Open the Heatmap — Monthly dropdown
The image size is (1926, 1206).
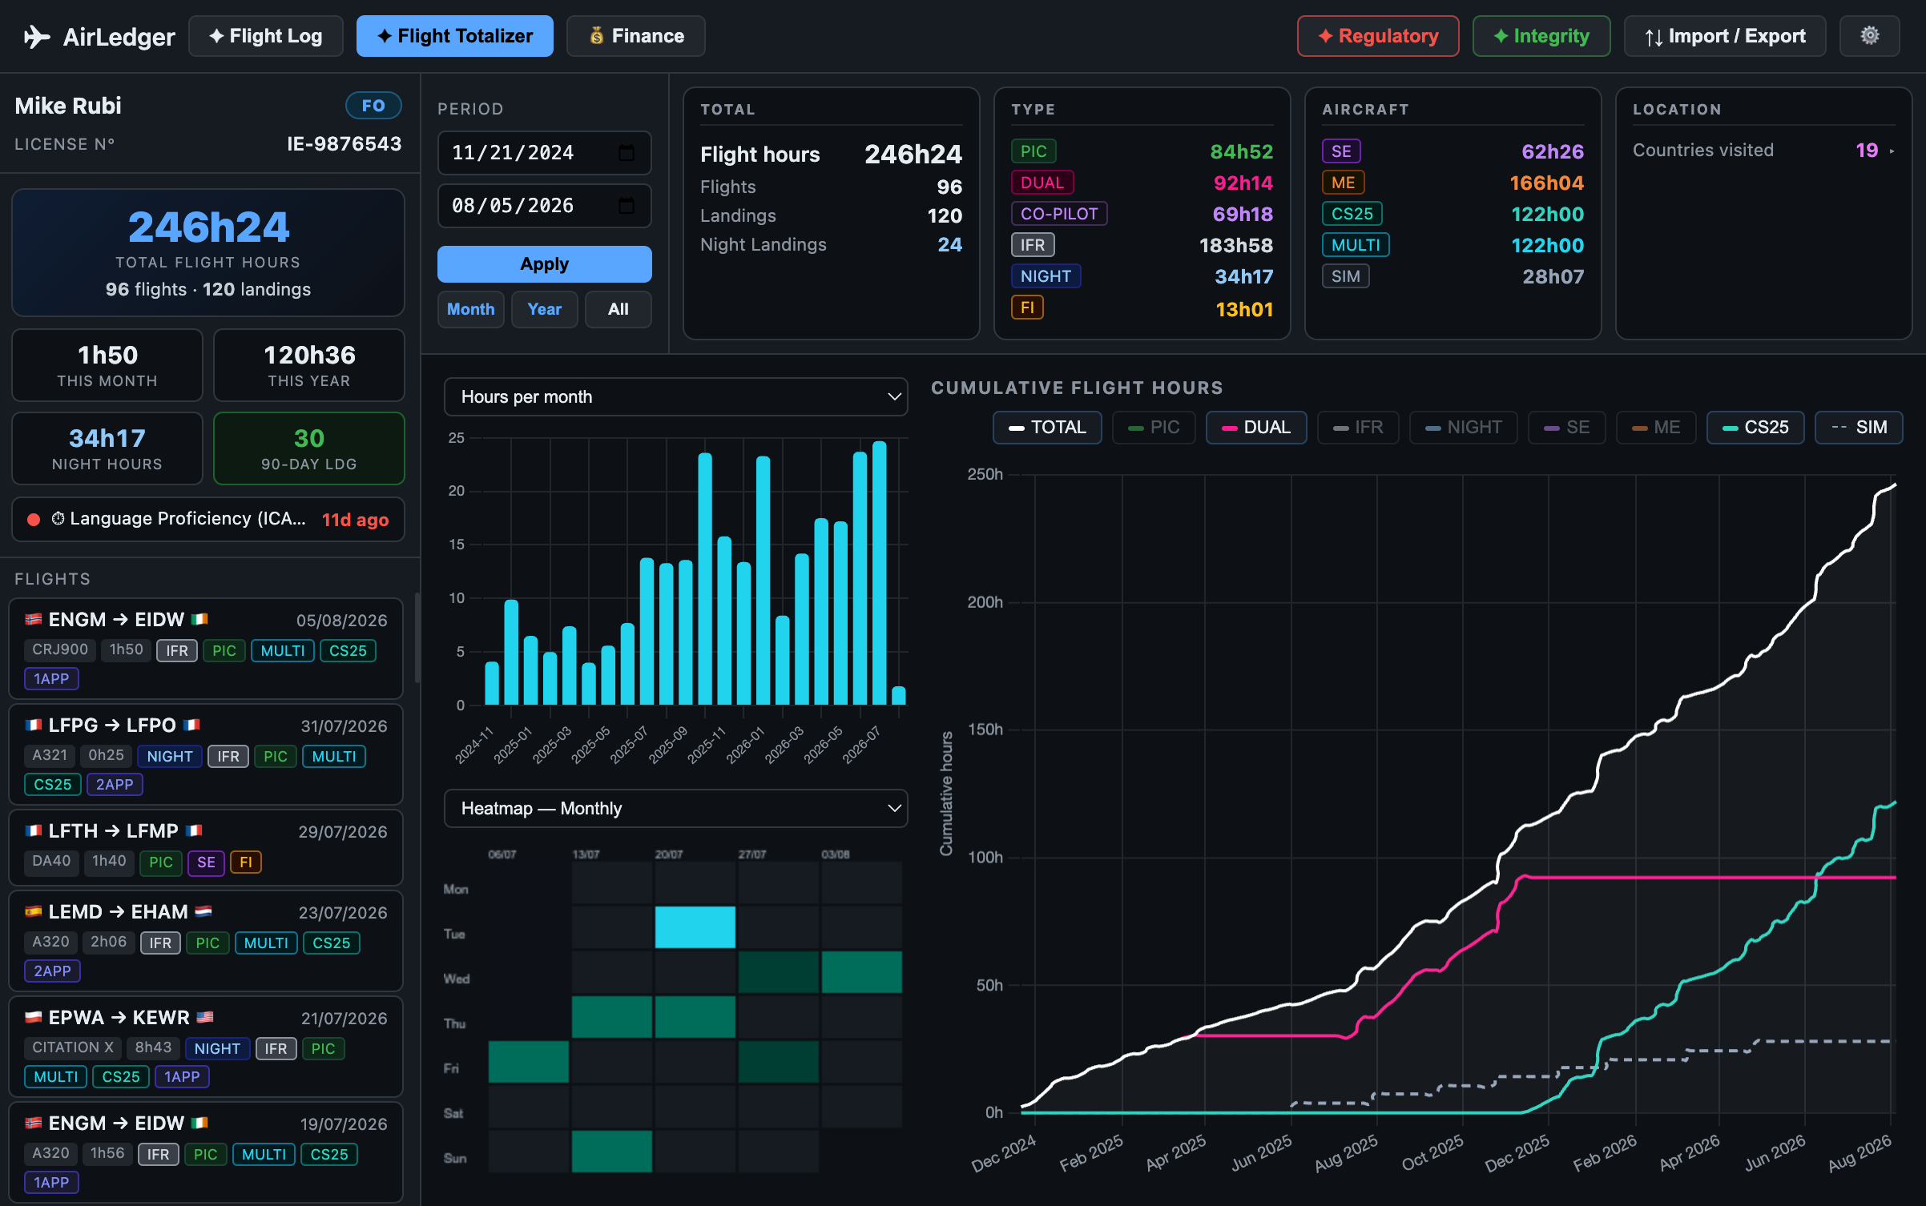click(x=675, y=809)
